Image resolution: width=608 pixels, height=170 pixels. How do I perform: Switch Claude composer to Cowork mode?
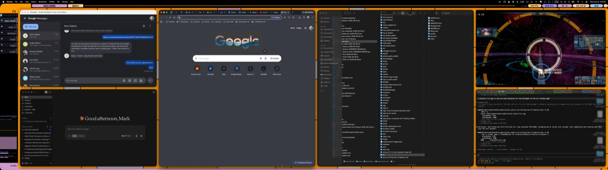(82, 136)
